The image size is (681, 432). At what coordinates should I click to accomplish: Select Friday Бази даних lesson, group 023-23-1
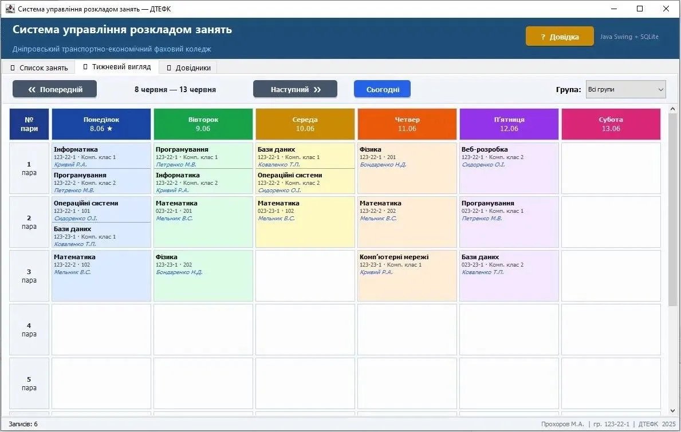click(509, 275)
